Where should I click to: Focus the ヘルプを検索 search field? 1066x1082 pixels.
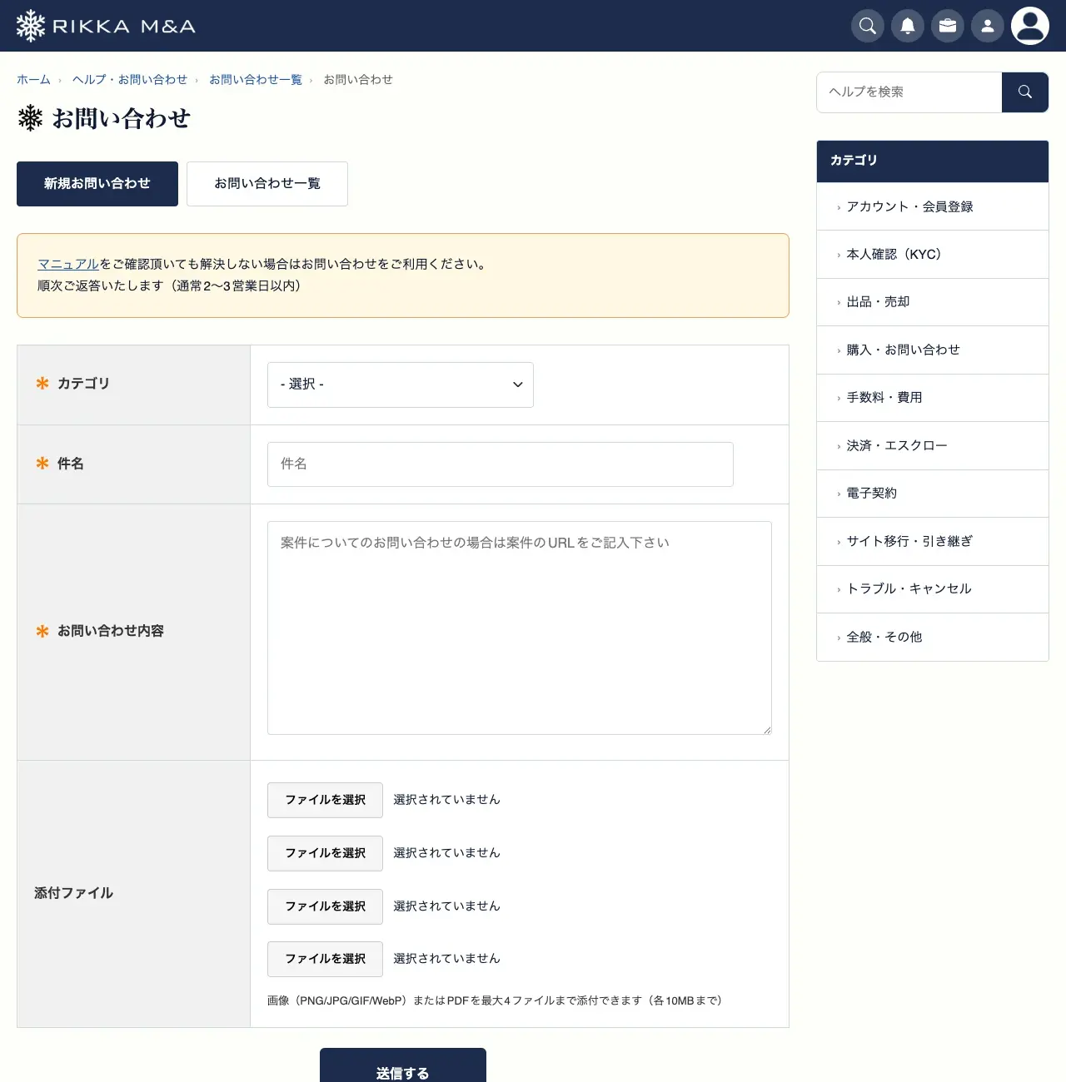pyautogui.click(x=909, y=92)
